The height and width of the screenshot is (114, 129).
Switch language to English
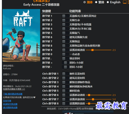pyautogui.click(x=114, y=2)
